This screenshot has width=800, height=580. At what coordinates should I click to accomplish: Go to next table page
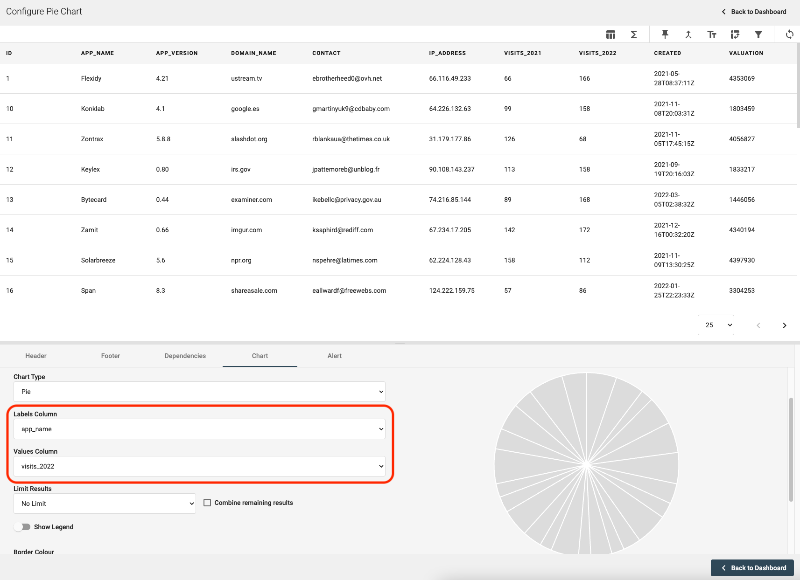click(x=784, y=325)
